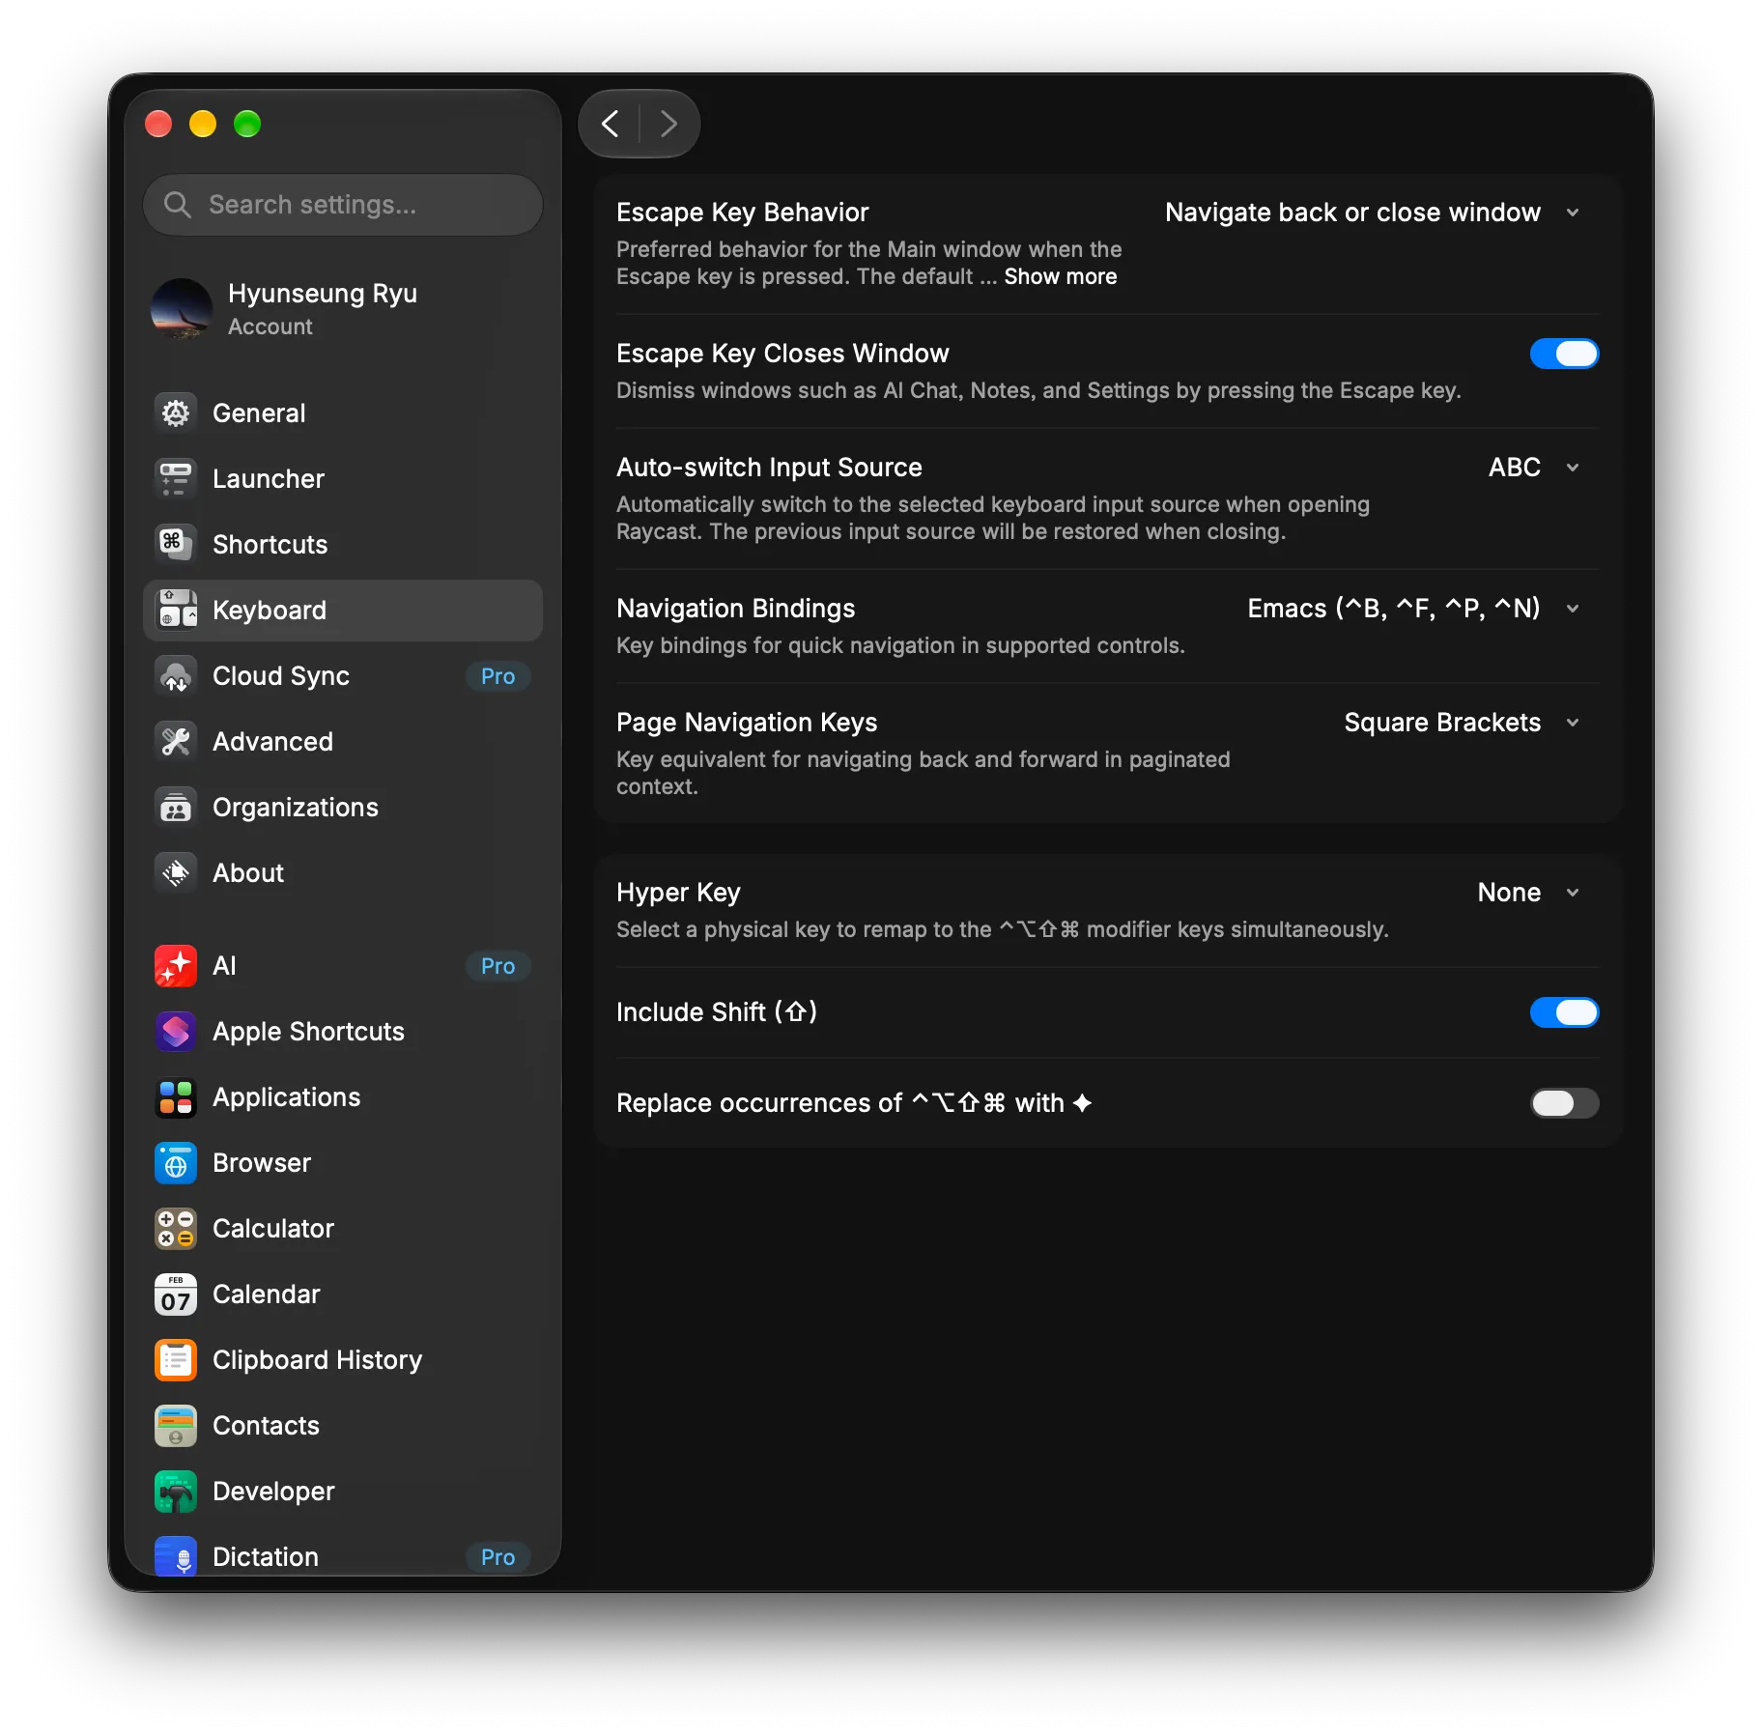The image size is (1762, 1735).
Task: Click the Calculator icon
Action: coord(176,1229)
